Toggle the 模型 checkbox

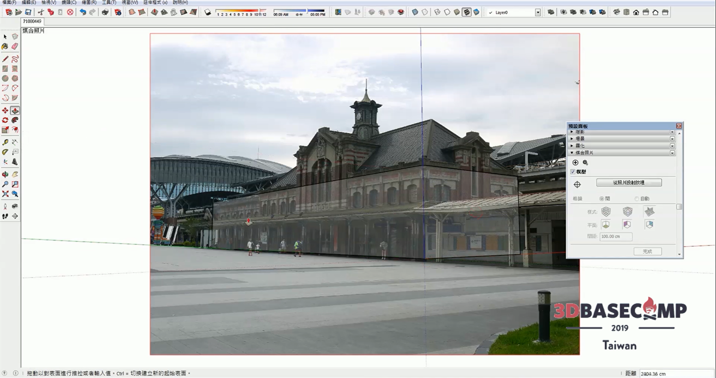(x=573, y=172)
